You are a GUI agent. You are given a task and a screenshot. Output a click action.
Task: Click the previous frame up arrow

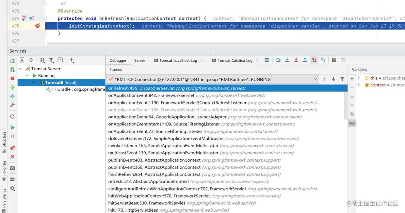point(324,79)
